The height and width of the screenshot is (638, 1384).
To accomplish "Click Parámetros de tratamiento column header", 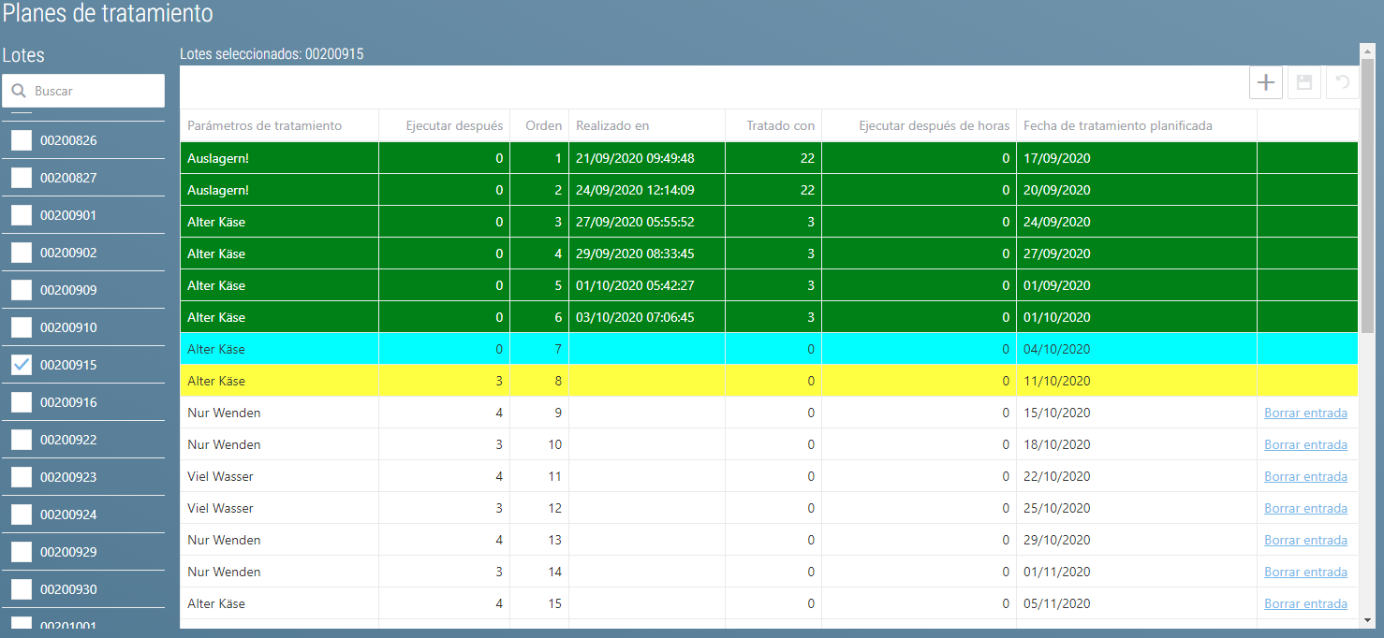I will (264, 125).
